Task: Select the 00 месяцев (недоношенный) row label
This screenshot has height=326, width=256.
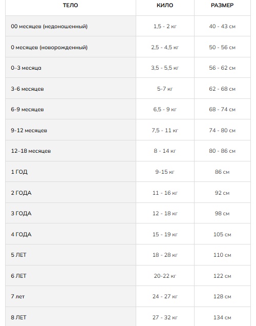Action: (x=49, y=27)
